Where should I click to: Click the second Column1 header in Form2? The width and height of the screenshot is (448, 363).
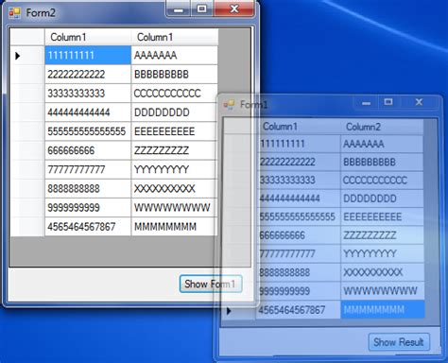coord(174,37)
